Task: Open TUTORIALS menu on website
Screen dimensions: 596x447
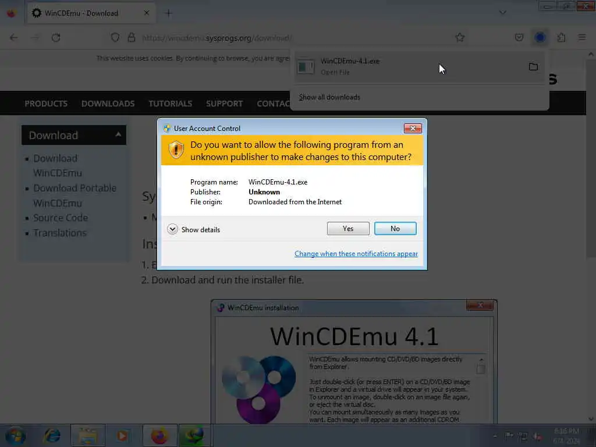Action: tap(171, 104)
